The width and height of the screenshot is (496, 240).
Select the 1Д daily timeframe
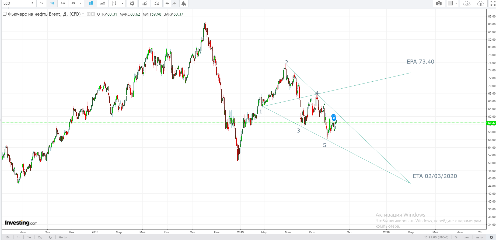pyautogui.click(x=52, y=4)
